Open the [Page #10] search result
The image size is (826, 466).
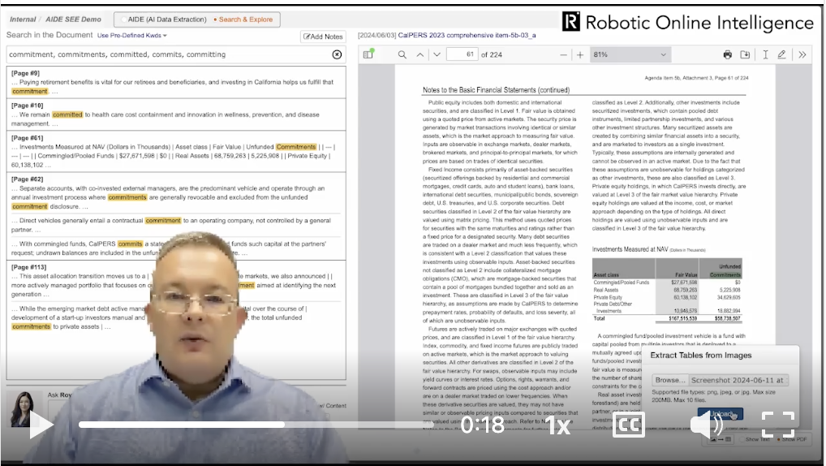(176, 114)
